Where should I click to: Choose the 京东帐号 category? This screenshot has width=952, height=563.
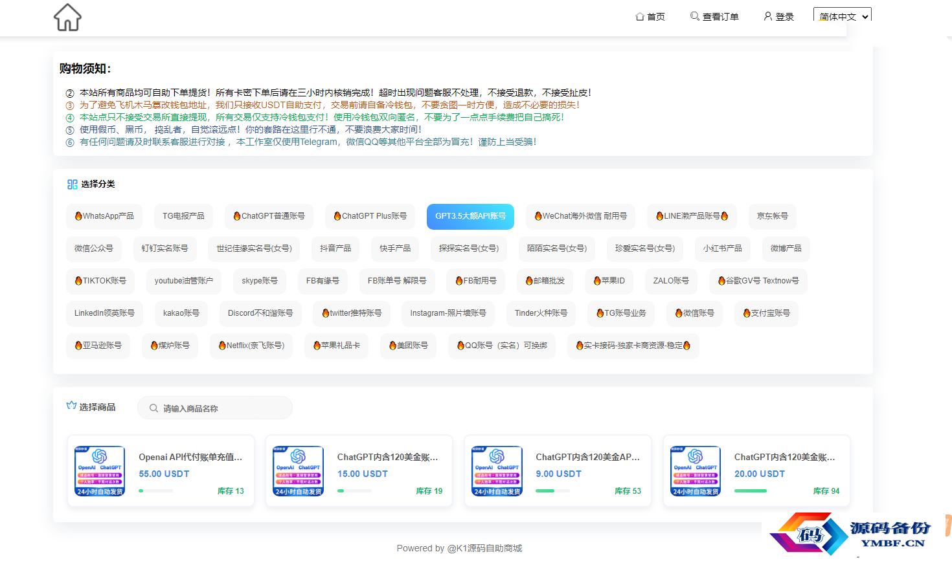click(x=773, y=216)
